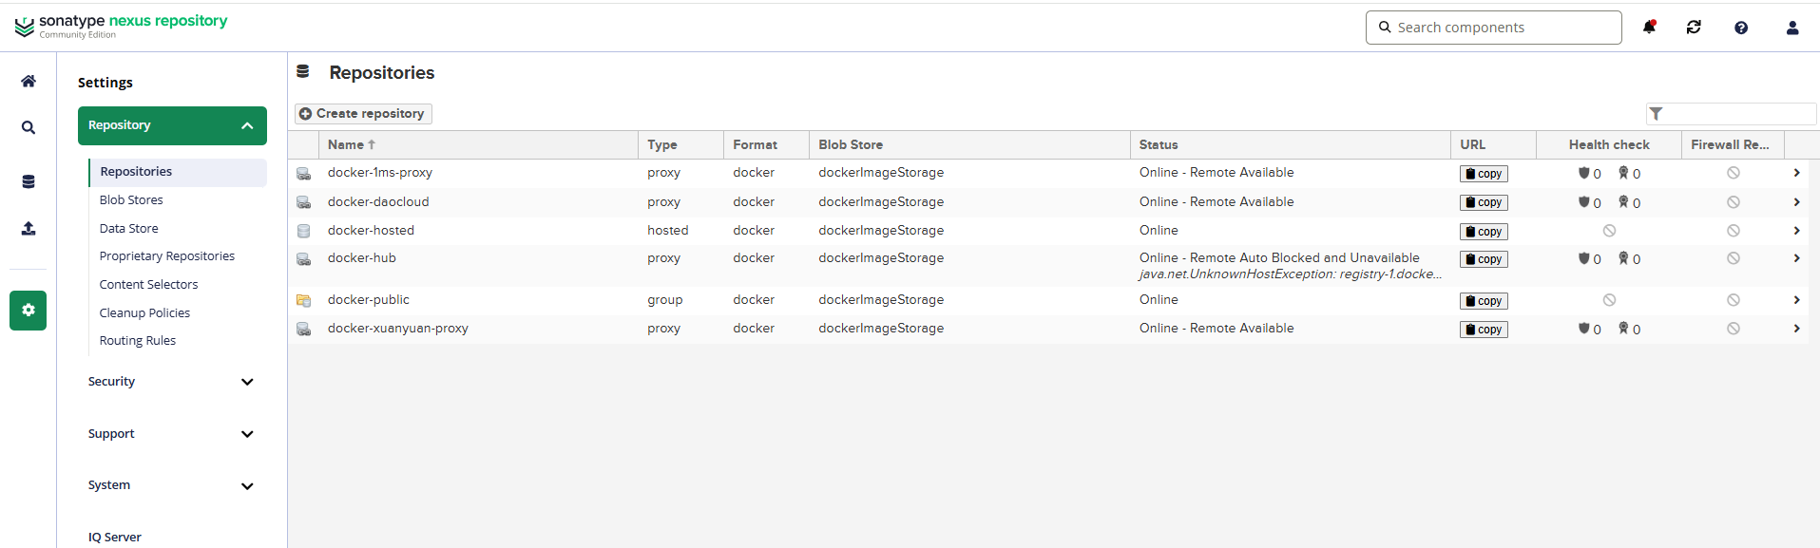
Task: Copy the URL of docker-hub
Action: (x=1484, y=259)
